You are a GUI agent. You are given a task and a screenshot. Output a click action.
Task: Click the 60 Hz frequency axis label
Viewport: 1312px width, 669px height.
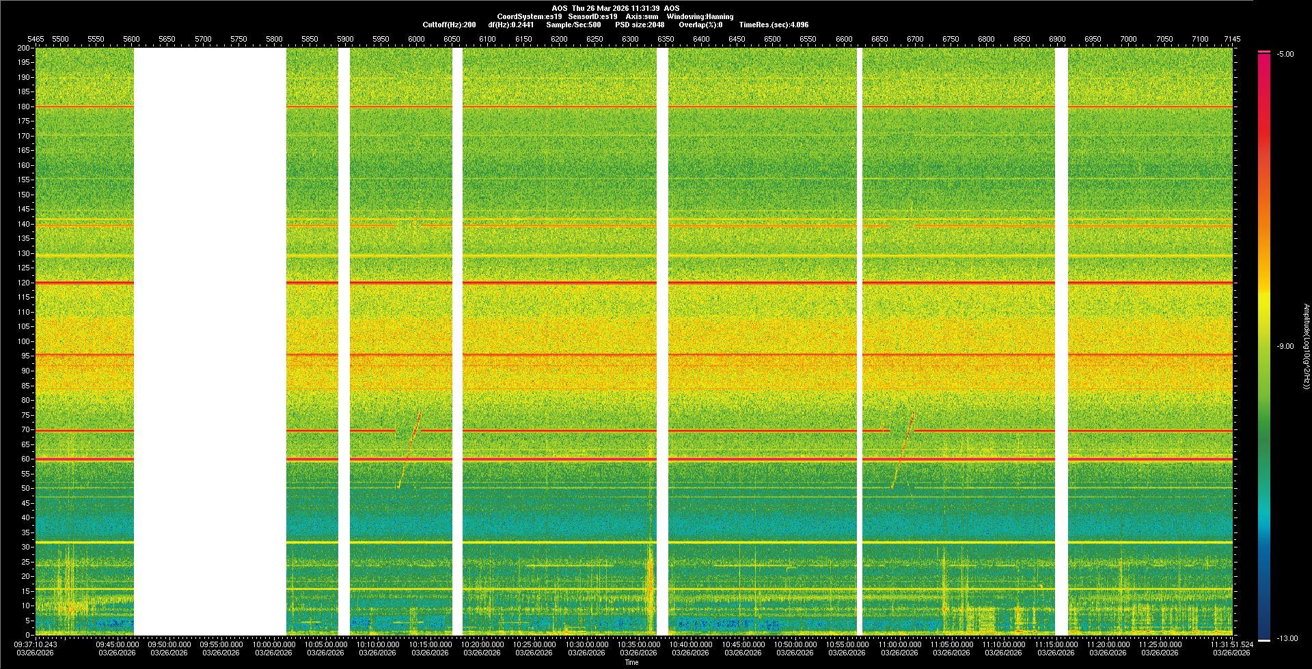[25, 459]
